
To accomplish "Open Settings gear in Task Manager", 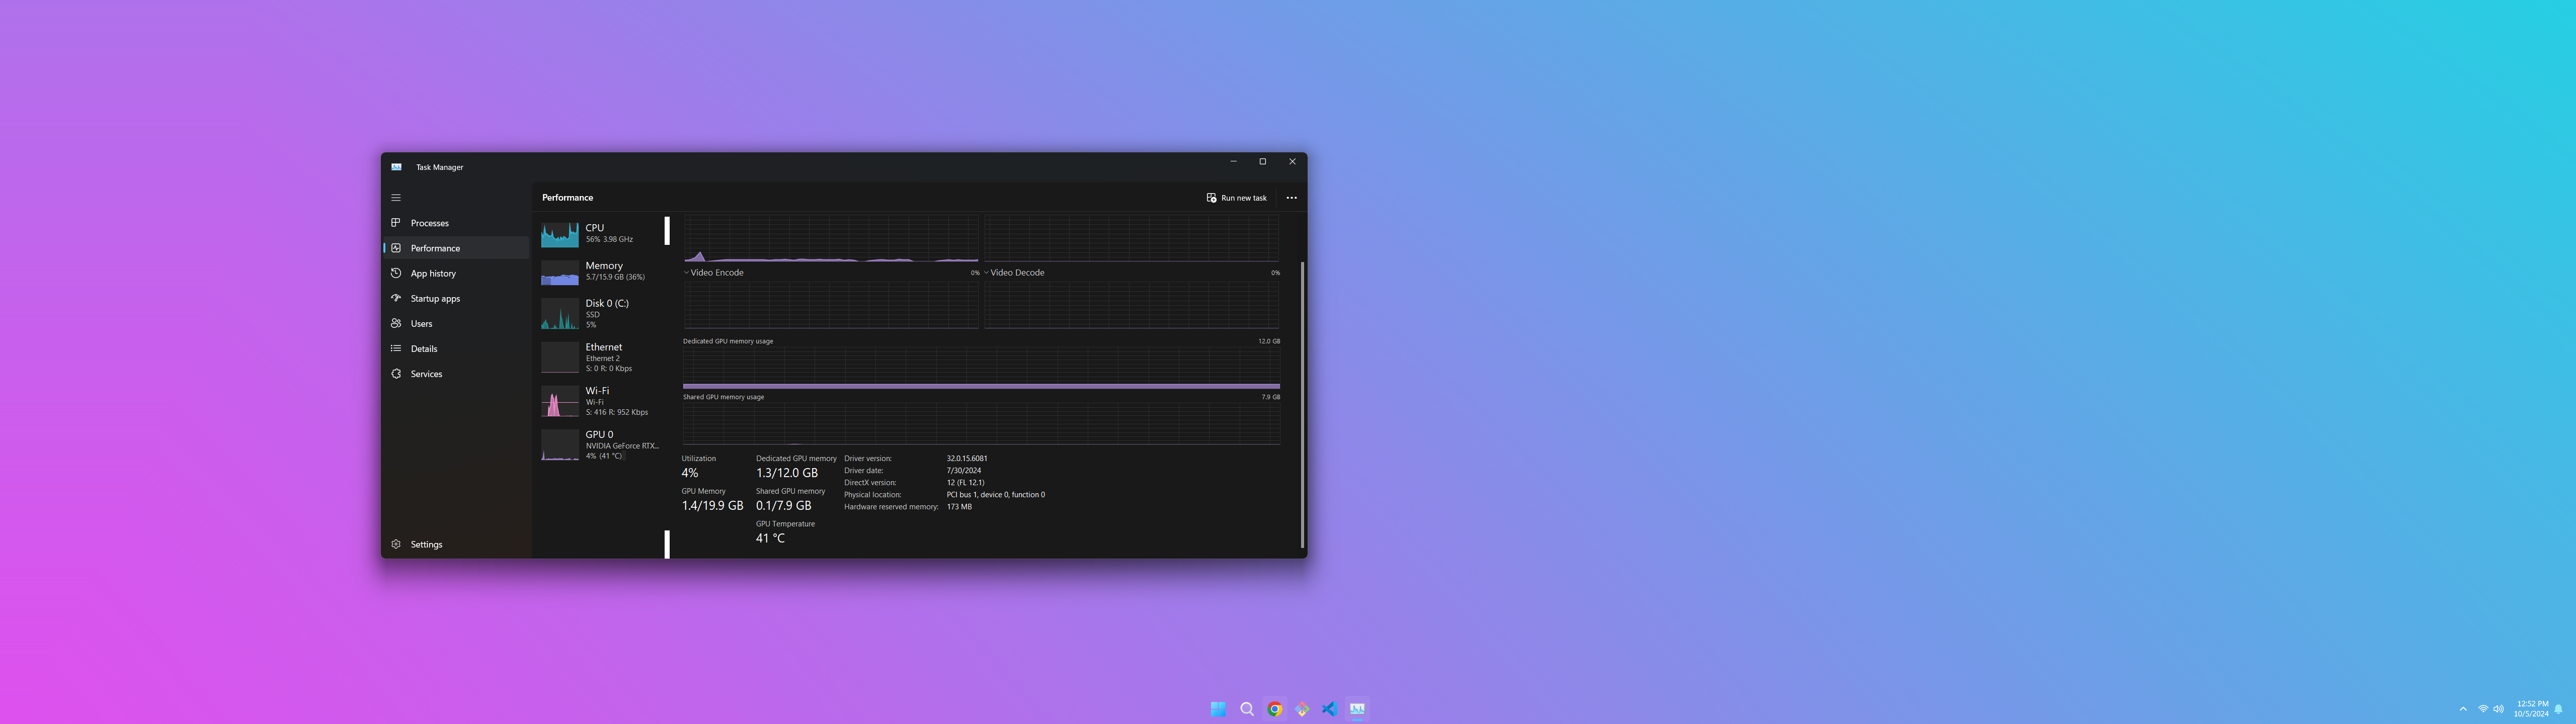I will (x=396, y=544).
